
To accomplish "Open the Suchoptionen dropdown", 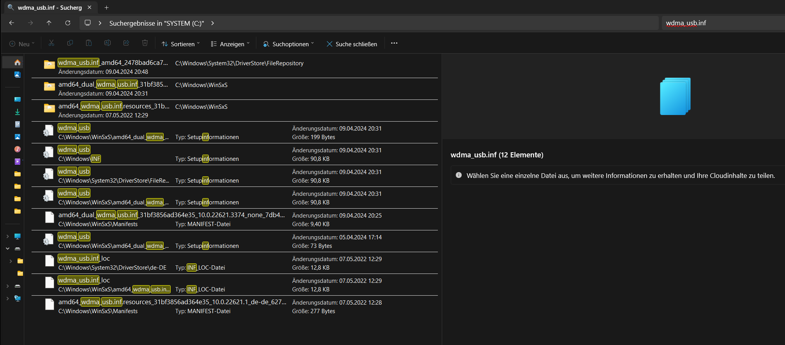I will [x=288, y=44].
